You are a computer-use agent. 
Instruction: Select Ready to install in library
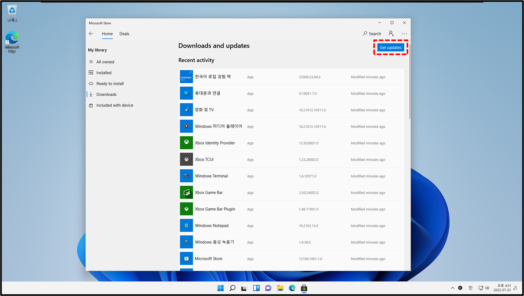tap(110, 84)
